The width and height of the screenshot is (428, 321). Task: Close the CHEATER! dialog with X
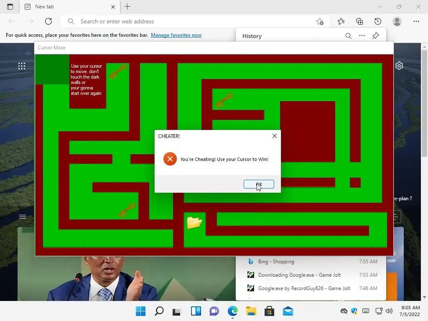275,136
